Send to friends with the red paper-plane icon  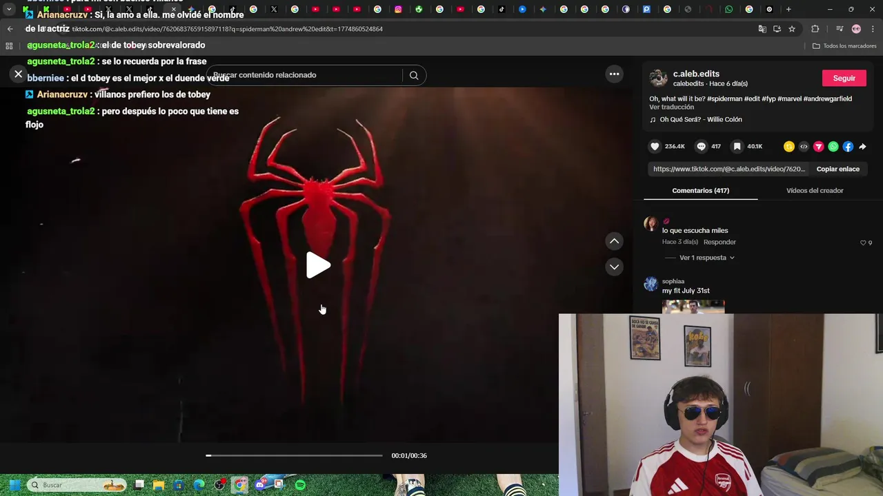click(x=818, y=147)
